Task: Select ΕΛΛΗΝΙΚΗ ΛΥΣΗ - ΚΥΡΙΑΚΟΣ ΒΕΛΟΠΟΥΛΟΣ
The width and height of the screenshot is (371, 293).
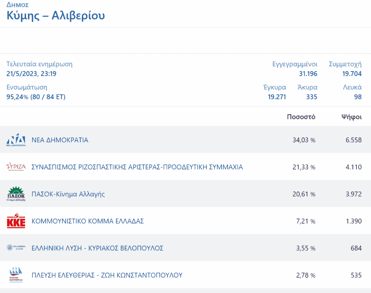Action: pos(97,248)
